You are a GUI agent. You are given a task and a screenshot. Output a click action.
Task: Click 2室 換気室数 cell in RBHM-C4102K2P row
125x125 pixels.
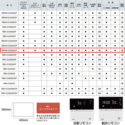tap(99, 18)
